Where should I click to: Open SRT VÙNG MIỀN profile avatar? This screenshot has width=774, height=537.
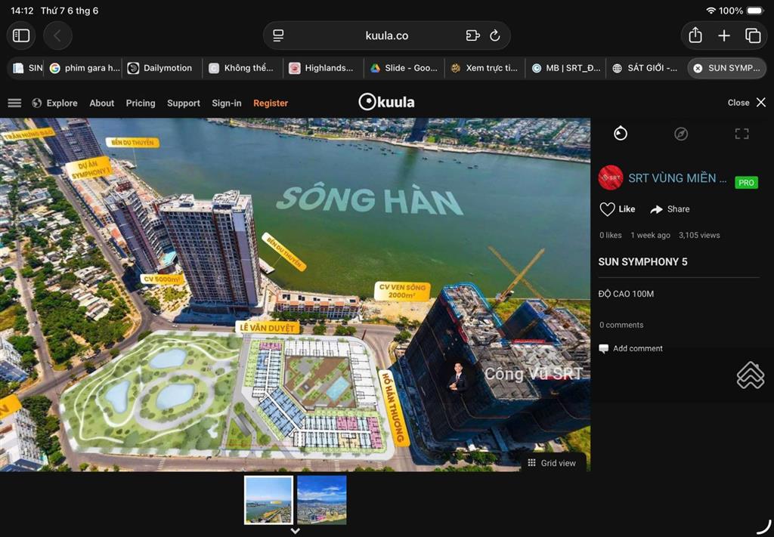coord(611,177)
